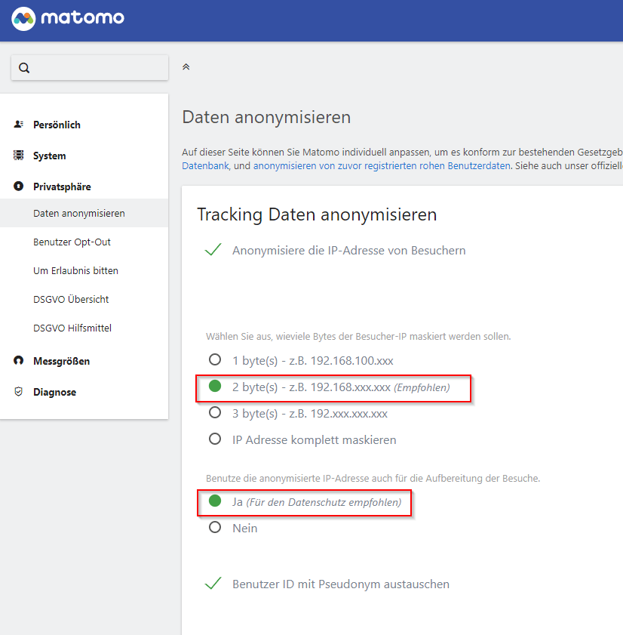Open the anonymisieren von zuvor registrierten link

[x=381, y=165]
